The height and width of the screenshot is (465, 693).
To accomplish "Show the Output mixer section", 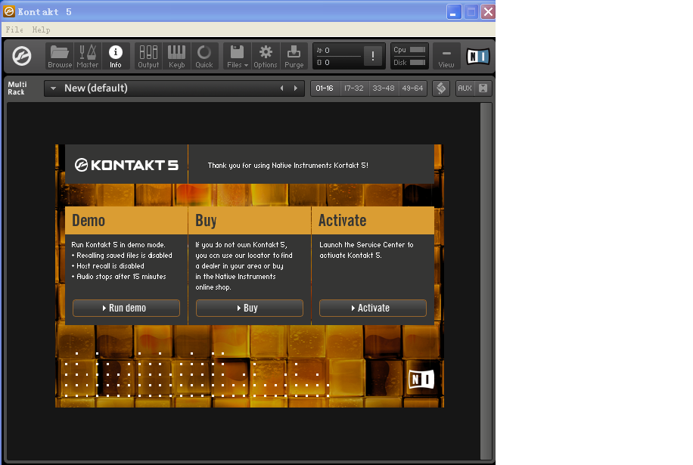I will coord(148,56).
